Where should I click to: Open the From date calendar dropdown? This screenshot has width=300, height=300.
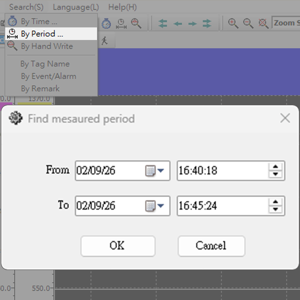click(x=155, y=171)
